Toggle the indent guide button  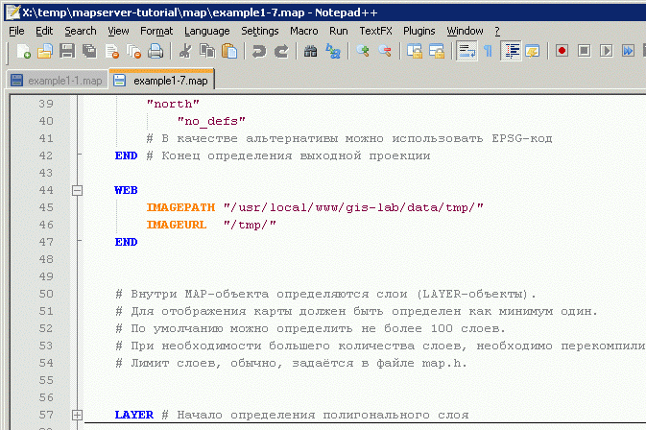[x=511, y=51]
